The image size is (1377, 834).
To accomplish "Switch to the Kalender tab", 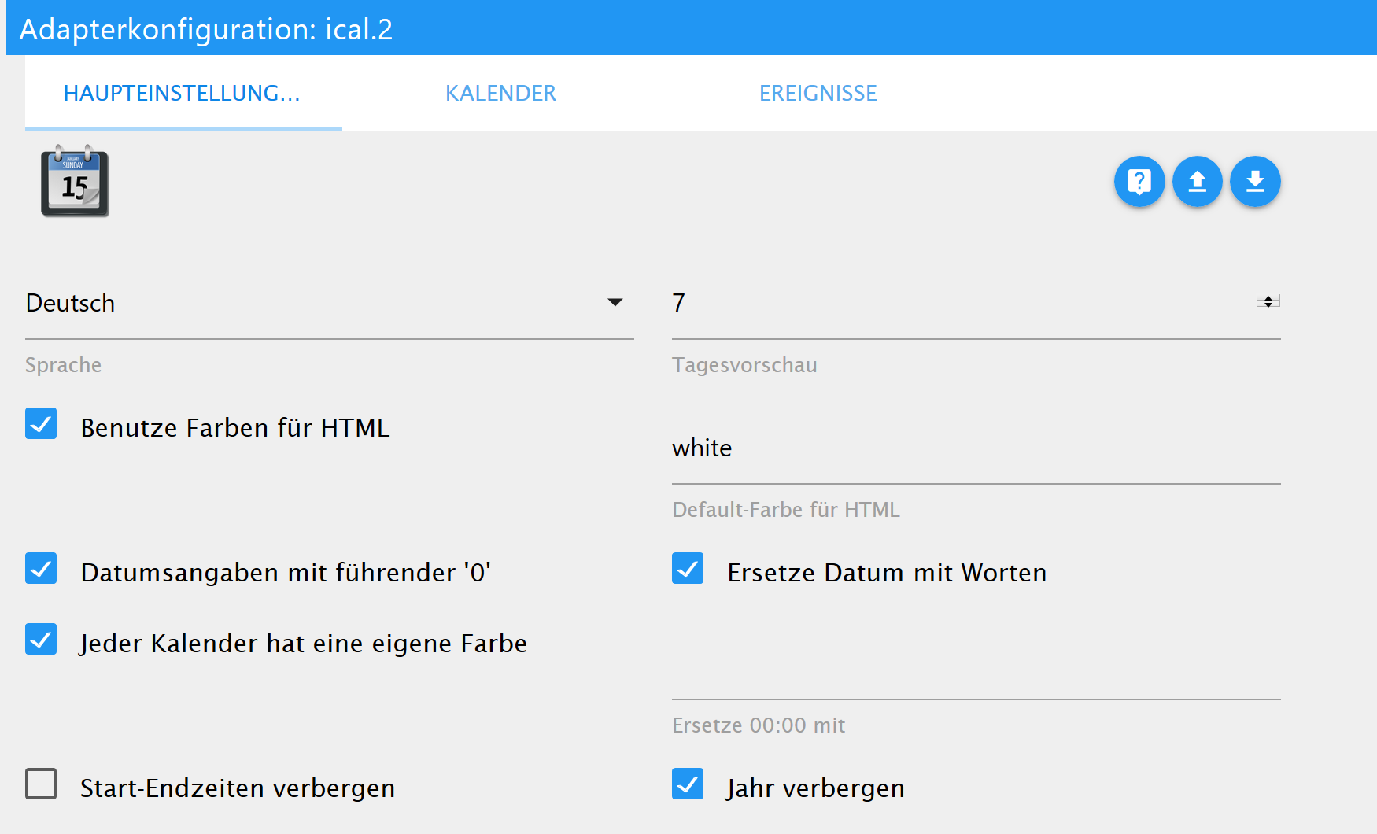I will (500, 93).
